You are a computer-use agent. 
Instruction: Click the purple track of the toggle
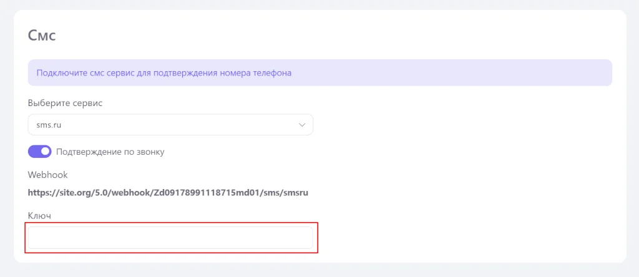(34, 152)
